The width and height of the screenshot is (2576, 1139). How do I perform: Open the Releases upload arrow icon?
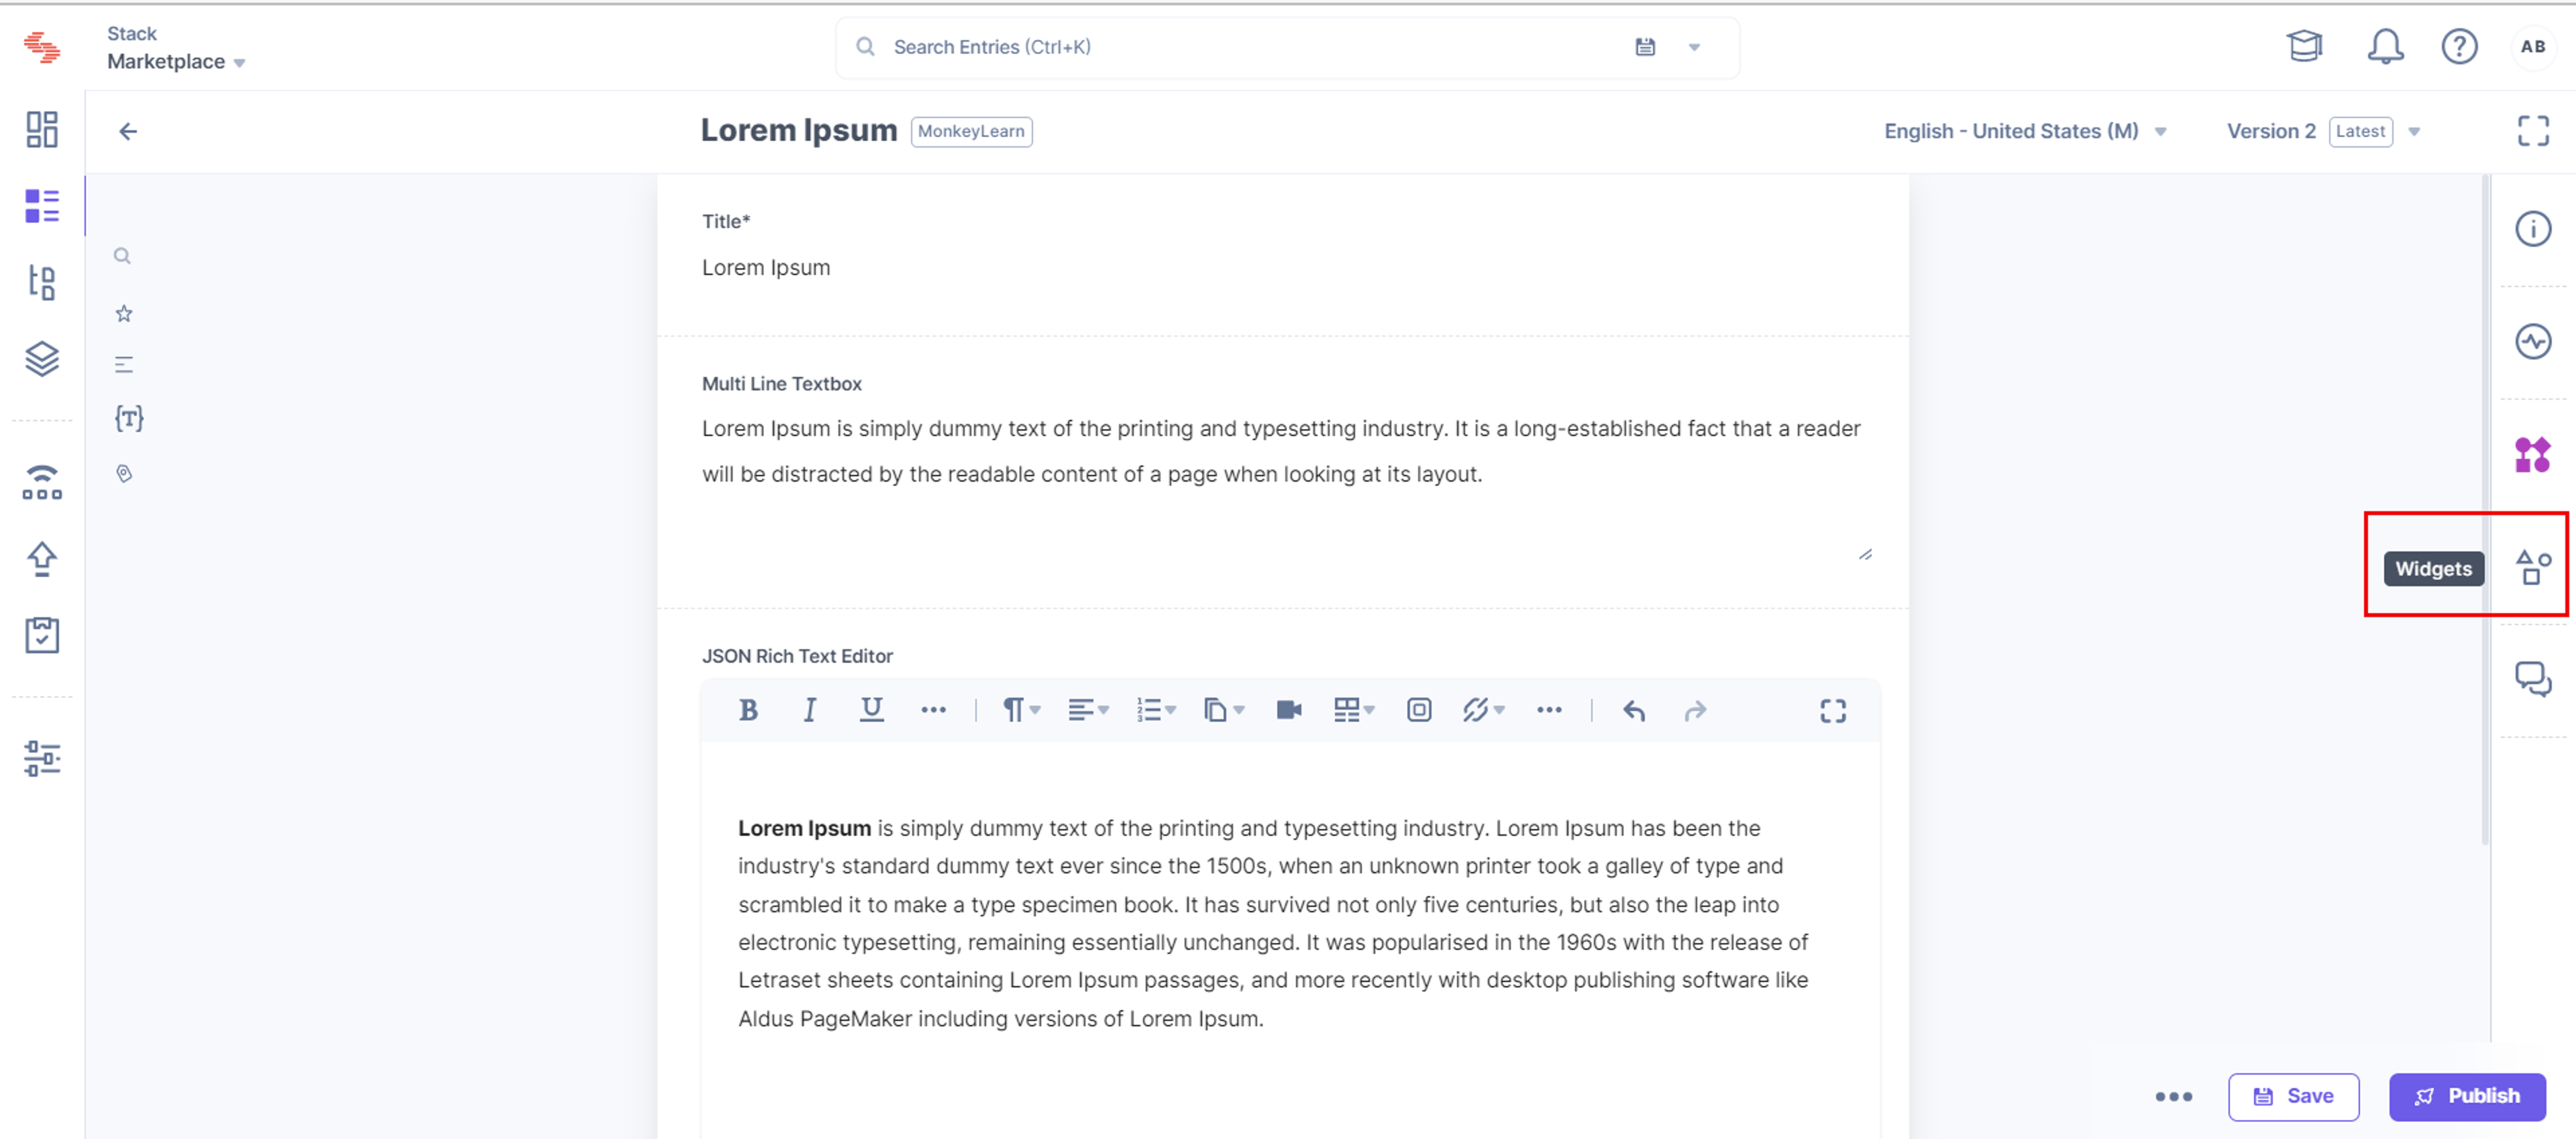click(42, 559)
